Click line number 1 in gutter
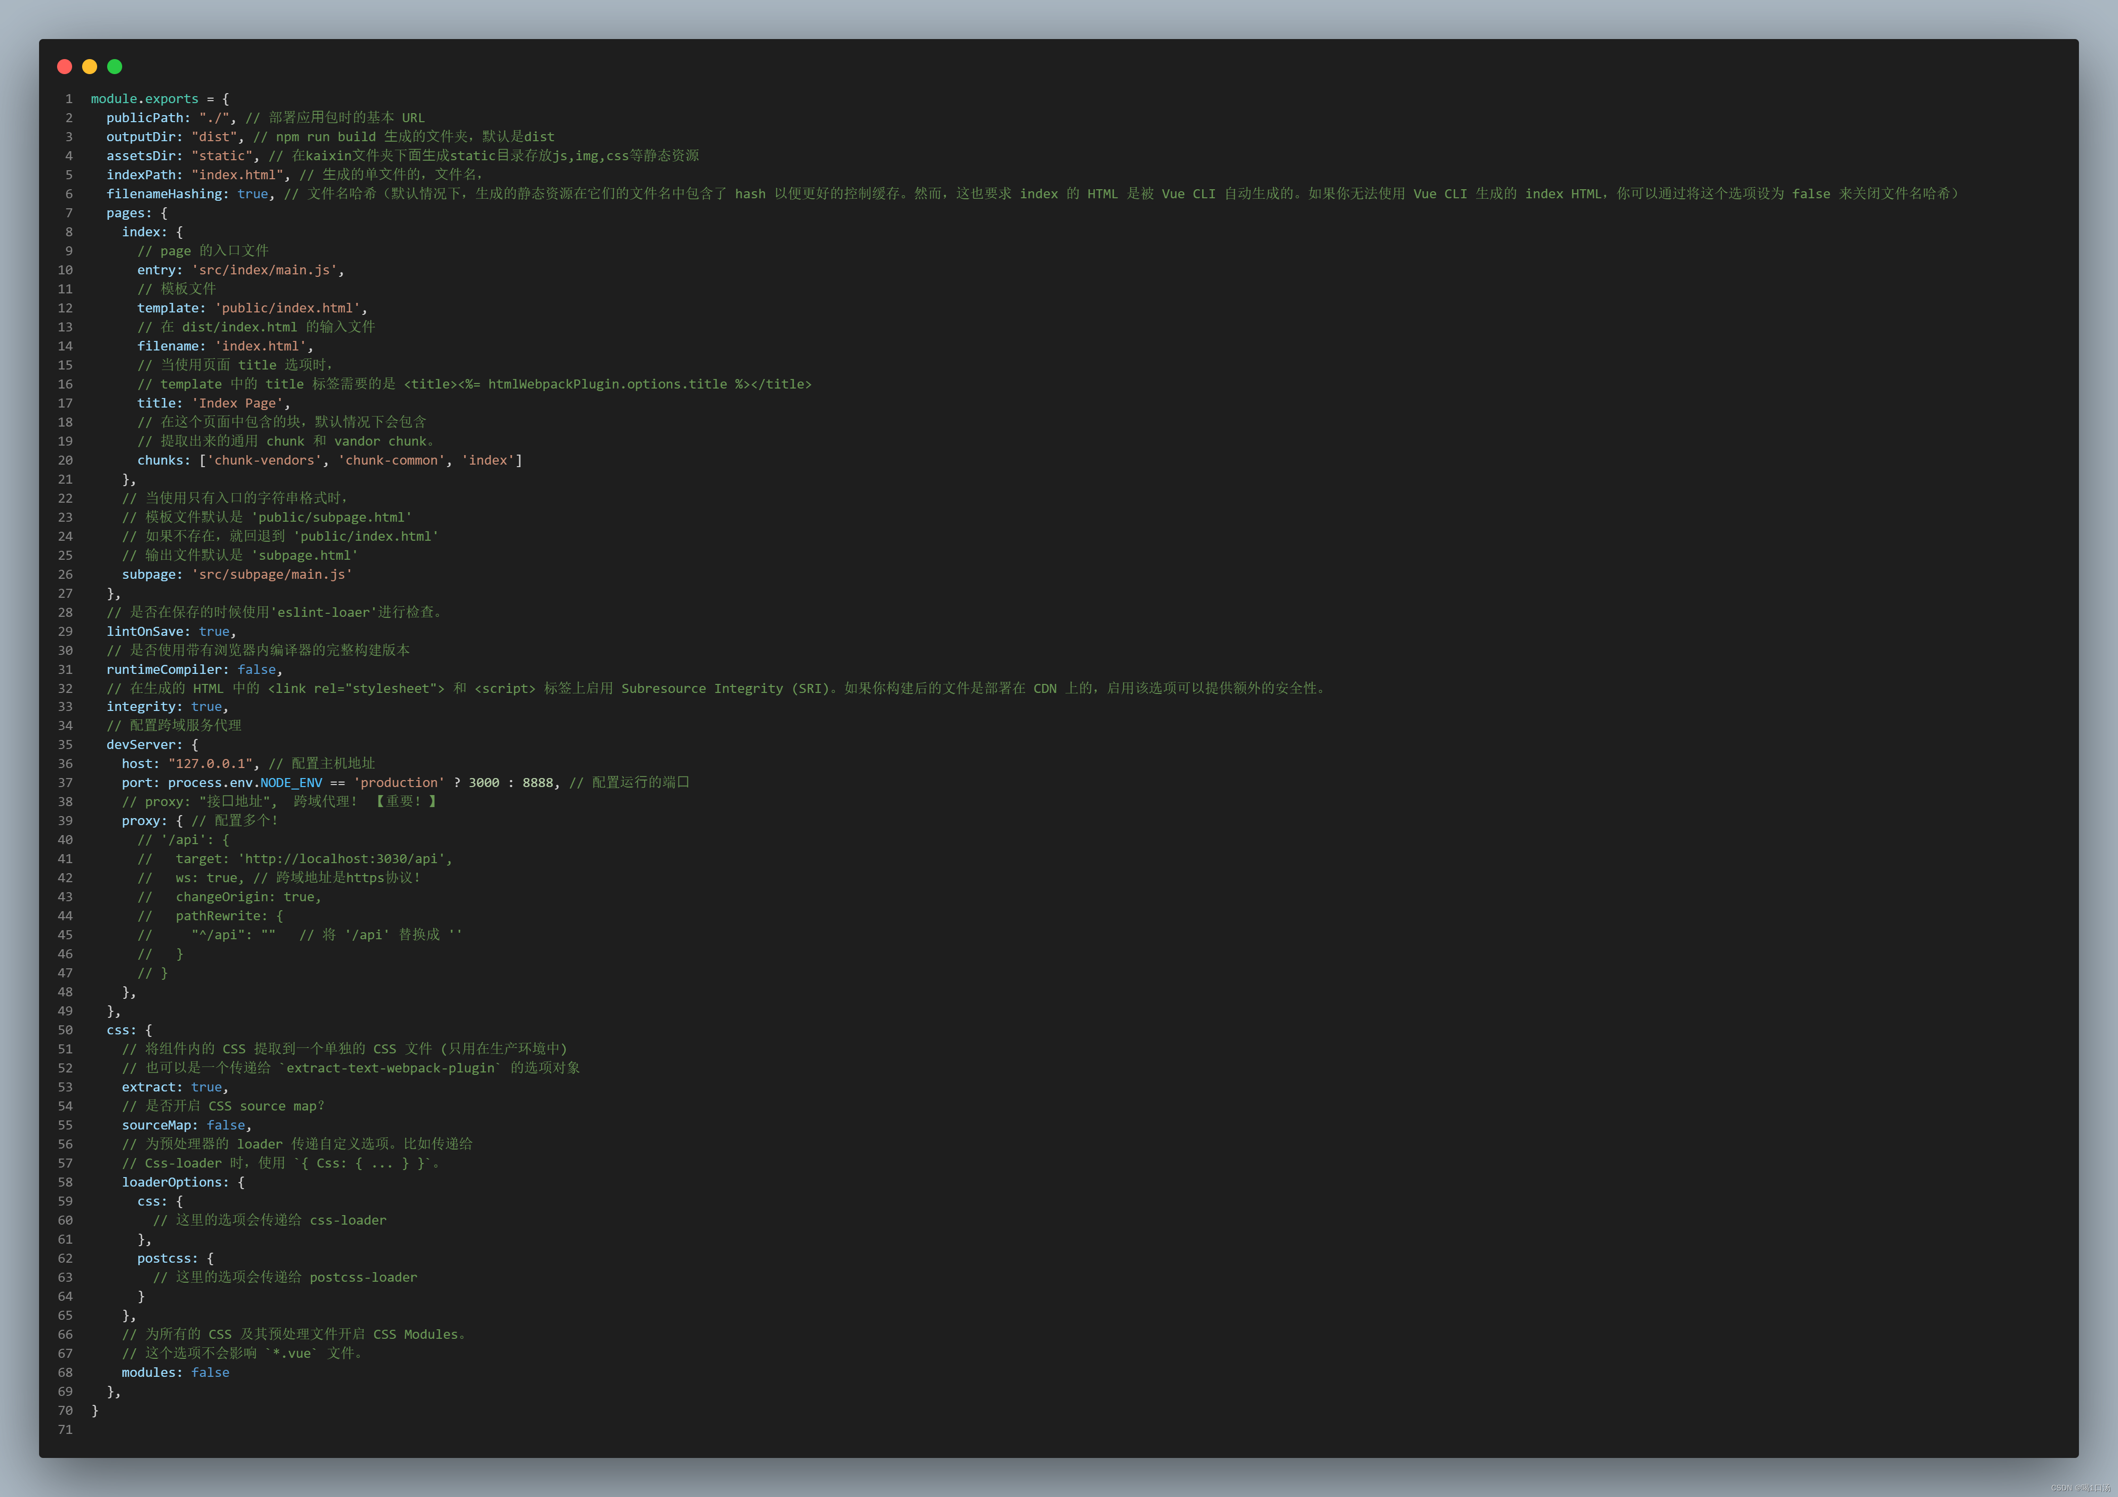The image size is (2118, 1497). pos(68,99)
